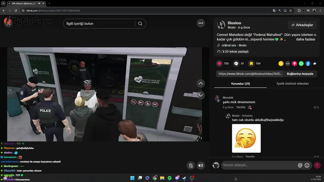Viewport: 324px width, 182px height.
Task: Switch to the Yorumlar (31) tab
Action: 240,84
